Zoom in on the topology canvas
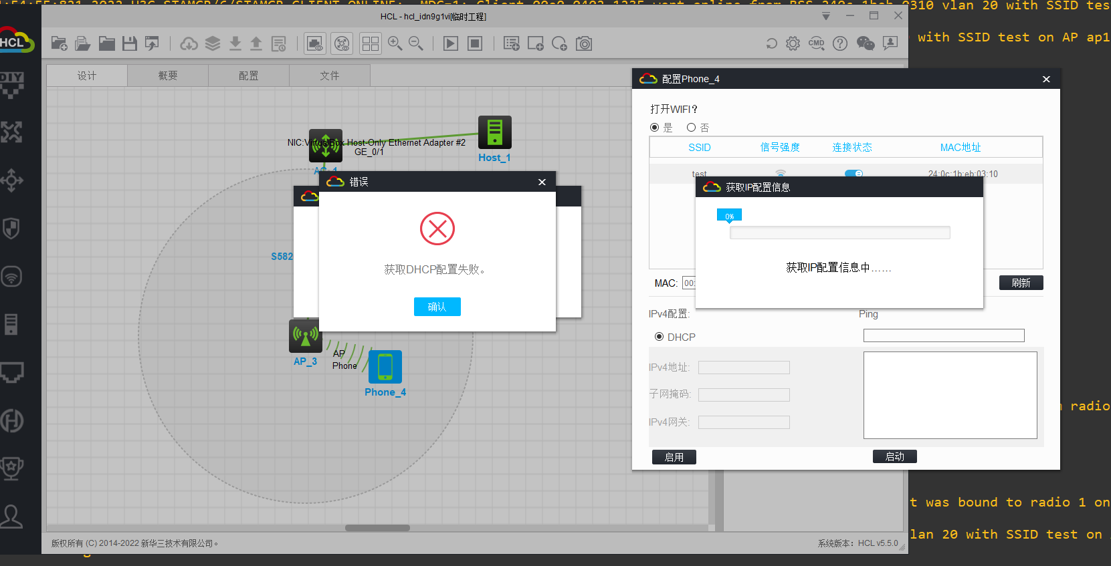Screen dimensions: 1111x566 pos(395,44)
